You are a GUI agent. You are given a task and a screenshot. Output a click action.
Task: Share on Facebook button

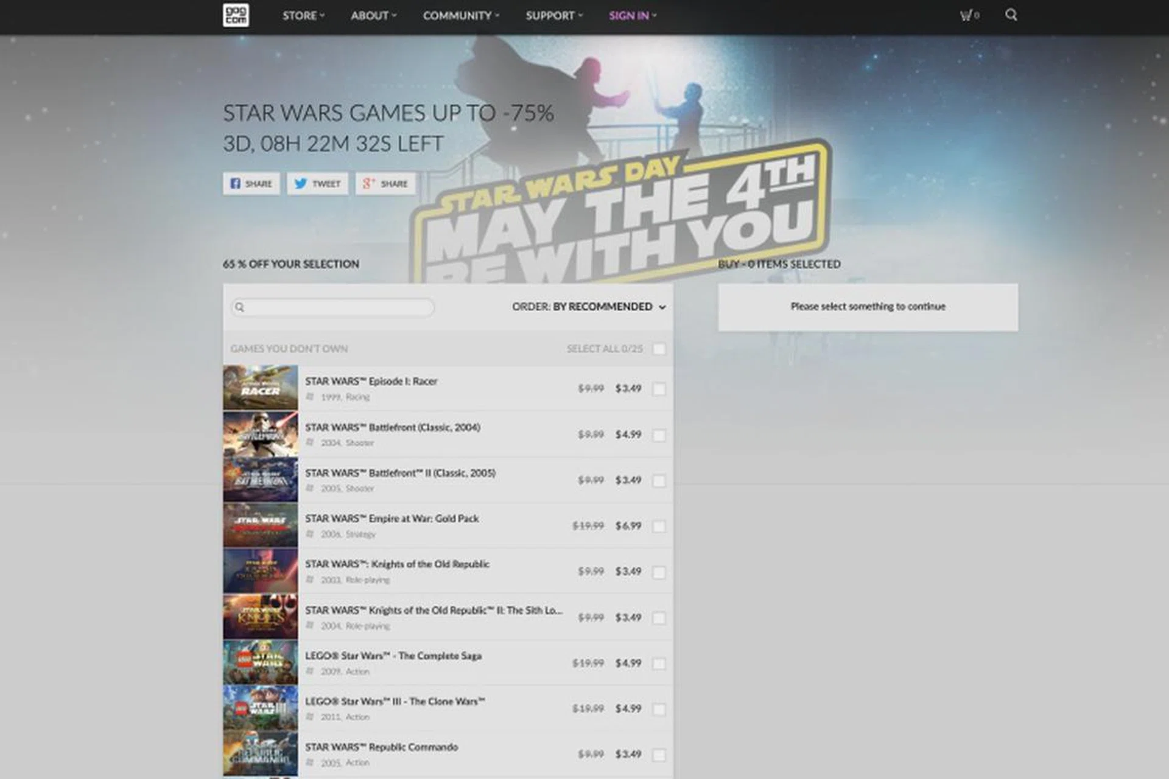tap(251, 184)
